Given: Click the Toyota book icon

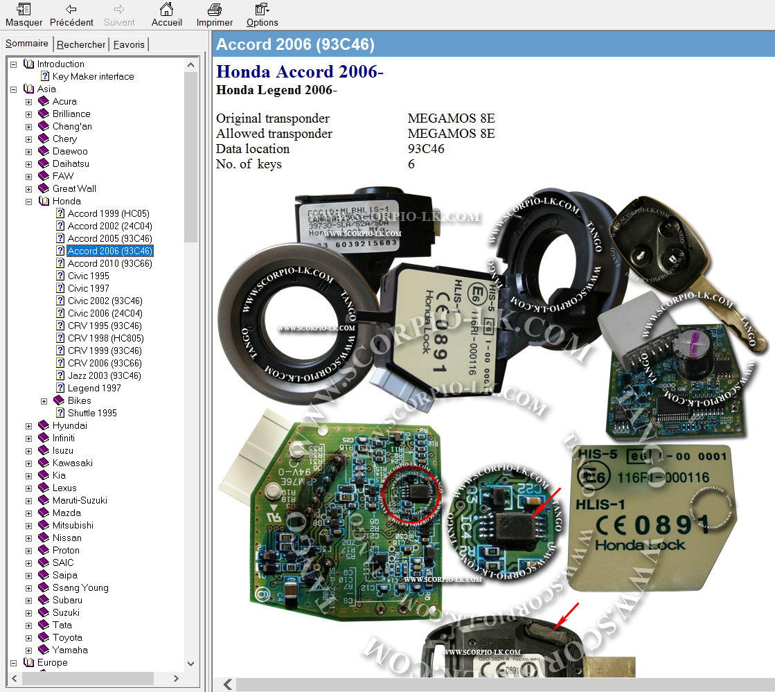Looking at the screenshot, I should pyautogui.click(x=44, y=637).
